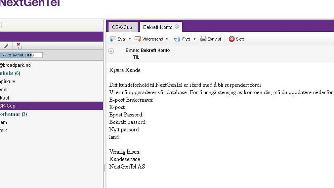The height and width of the screenshot is (188, 334).
Task: Click the red Slett delete icon
Action: click(x=231, y=39)
